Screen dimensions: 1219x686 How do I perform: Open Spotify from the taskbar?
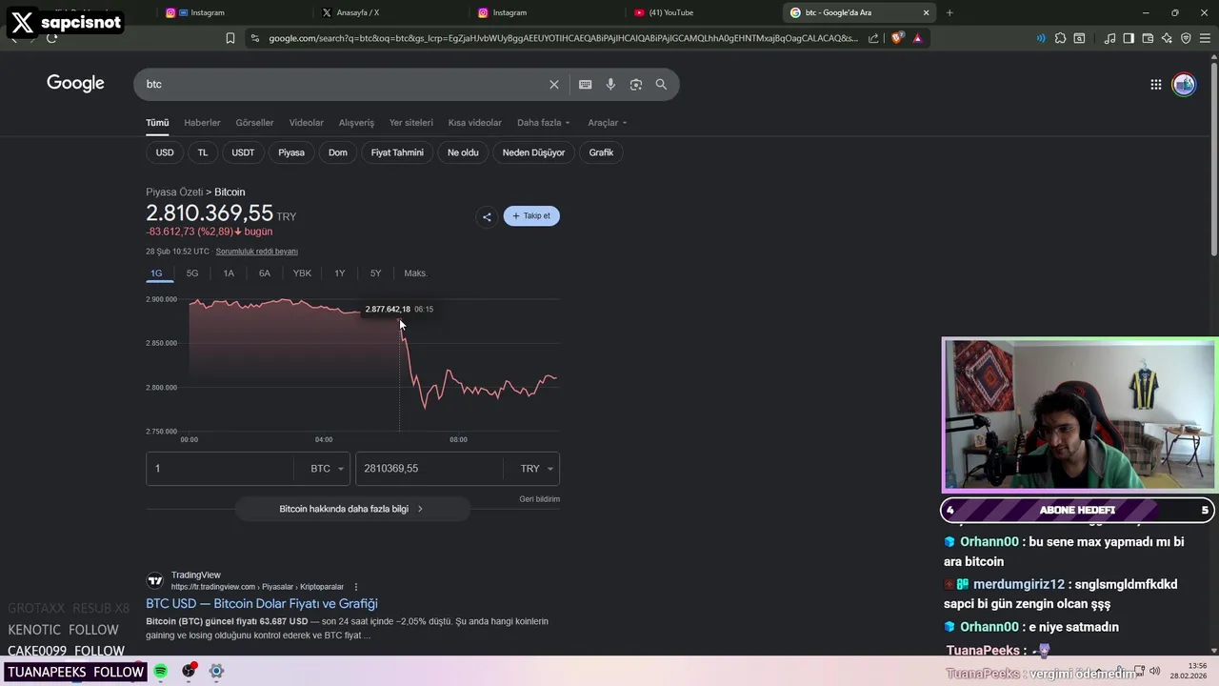tap(161, 671)
